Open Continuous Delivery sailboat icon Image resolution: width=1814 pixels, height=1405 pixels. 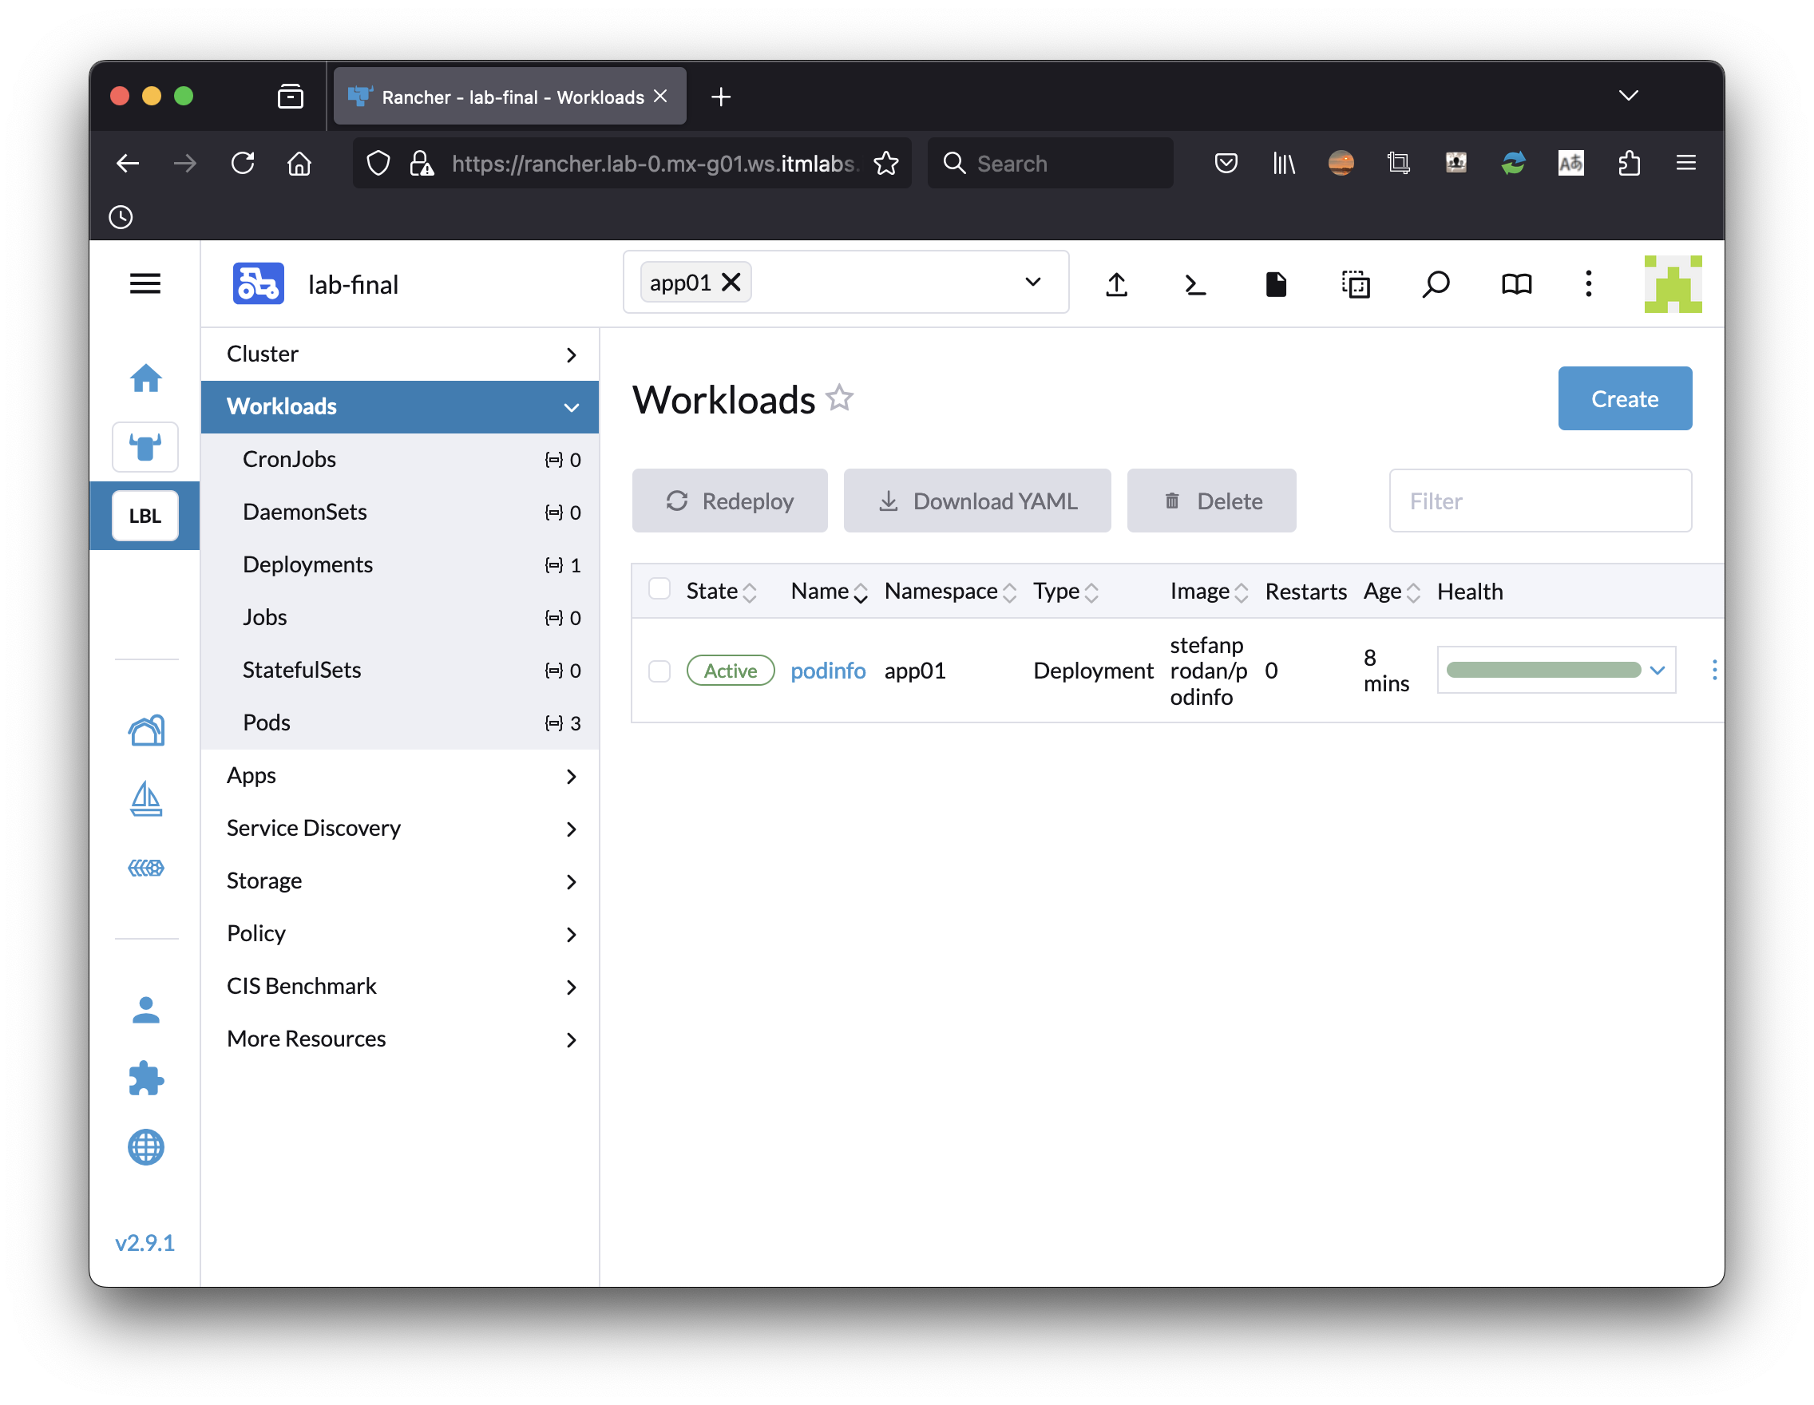click(146, 799)
